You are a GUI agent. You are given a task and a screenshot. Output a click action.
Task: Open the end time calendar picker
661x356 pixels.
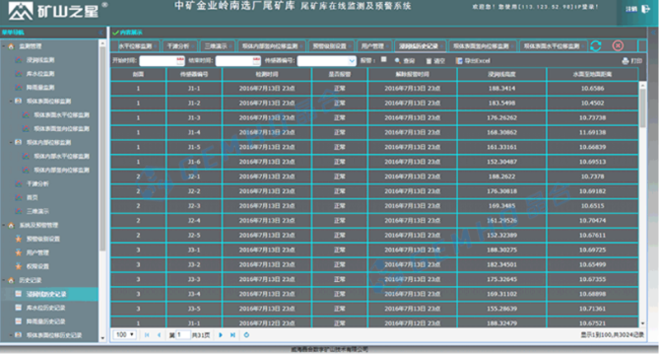click(x=255, y=61)
